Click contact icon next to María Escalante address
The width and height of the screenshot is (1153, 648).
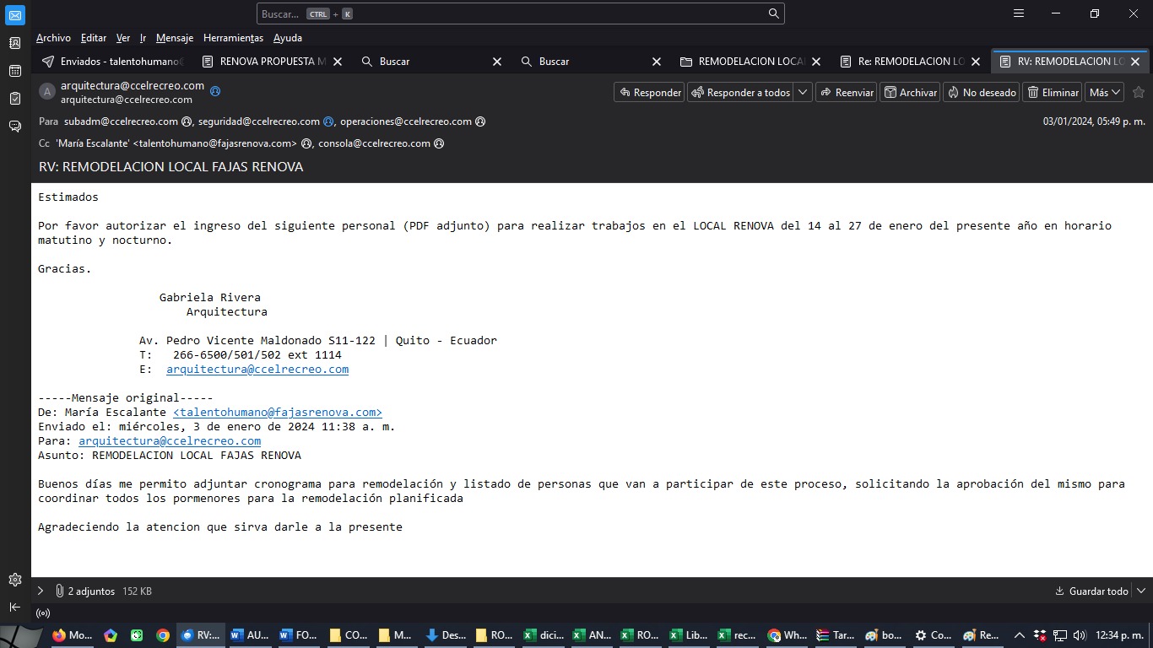pyautogui.click(x=306, y=143)
